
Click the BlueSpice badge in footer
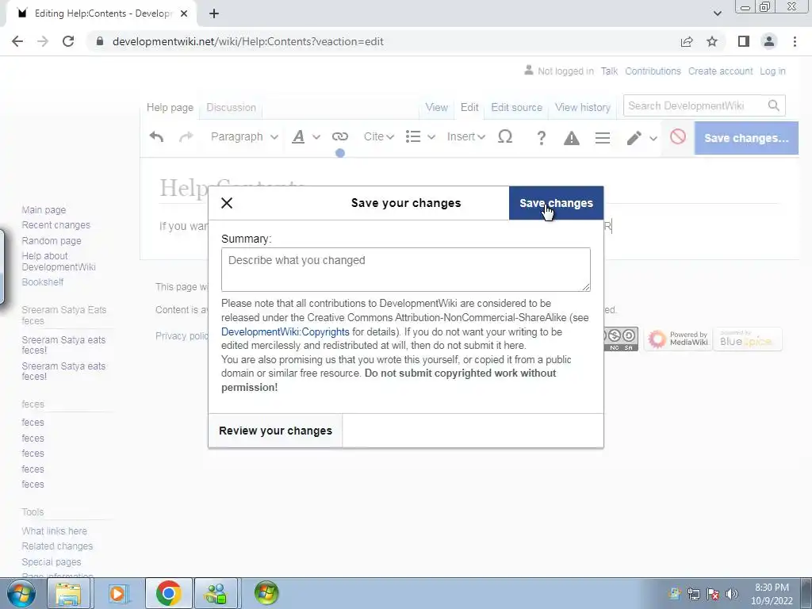(x=747, y=339)
